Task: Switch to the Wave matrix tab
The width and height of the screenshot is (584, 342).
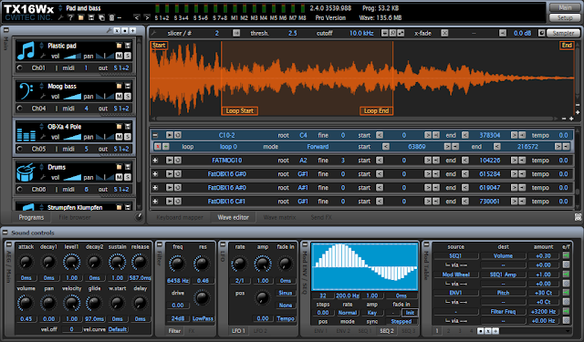Action: click(x=279, y=217)
